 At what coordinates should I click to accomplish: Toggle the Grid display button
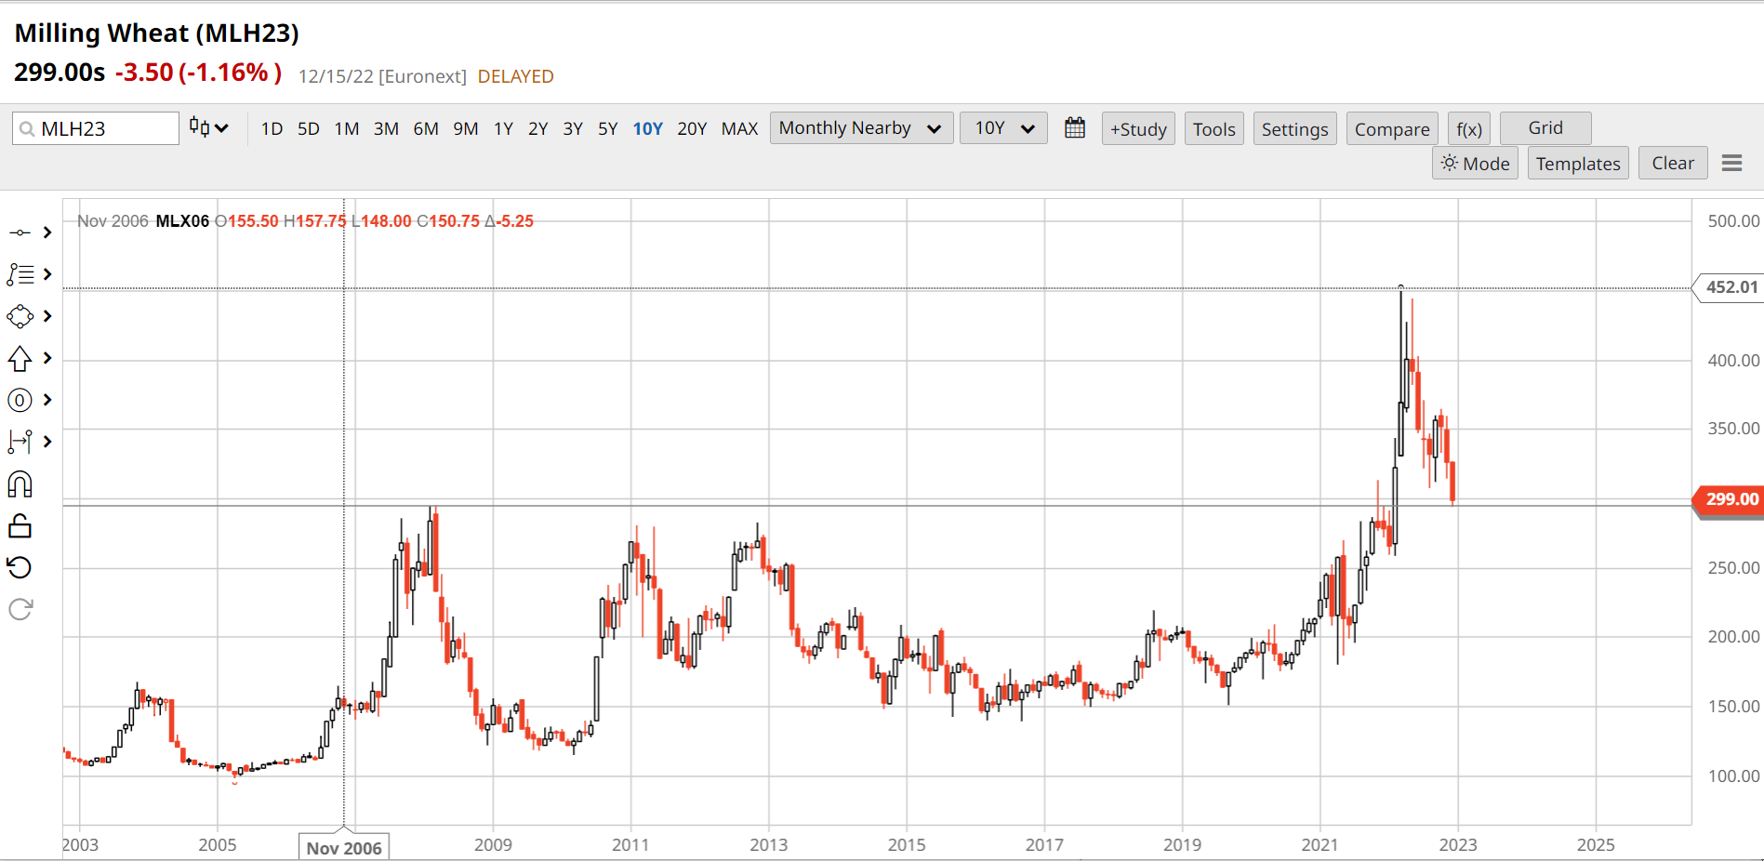click(x=1545, y=128)
